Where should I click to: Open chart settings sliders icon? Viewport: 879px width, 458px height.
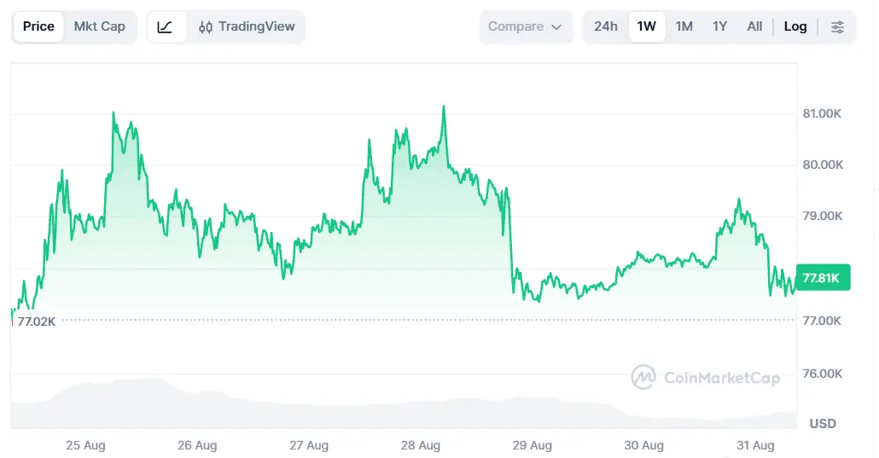click(837, 27)
